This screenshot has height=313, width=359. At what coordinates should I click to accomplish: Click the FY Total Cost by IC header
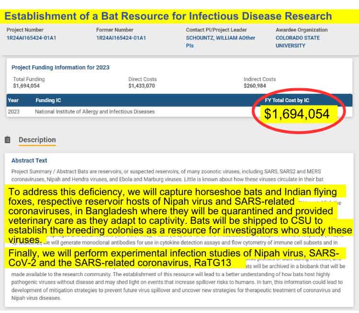pyautogui.click(x=287, y=100)
